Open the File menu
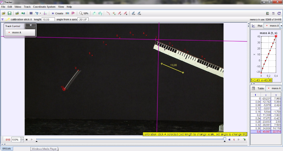This screenshot has width=283, height=151. point(3,7)
